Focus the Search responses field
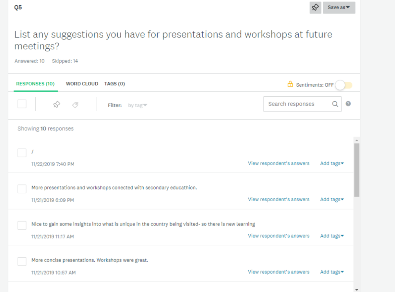The image size is (395, 292). (x=302, y=104)
